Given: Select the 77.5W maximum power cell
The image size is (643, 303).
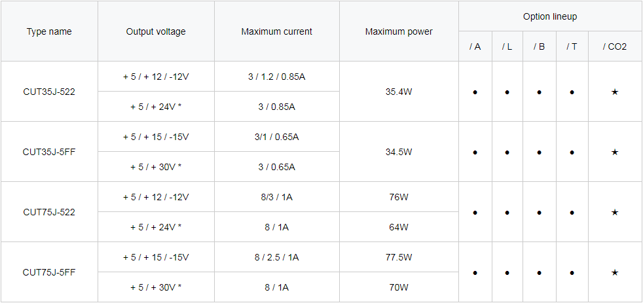Looking at the screenshot, I should 399,257.
